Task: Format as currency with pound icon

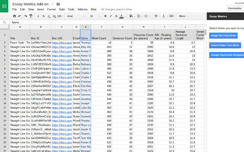Action: click(38, 16)
